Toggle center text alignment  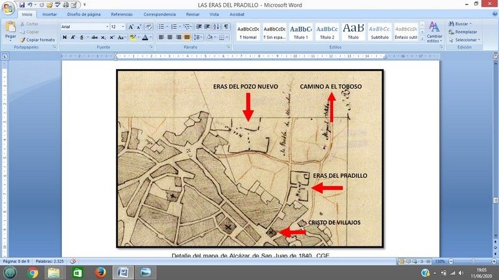tap(170, 37)
